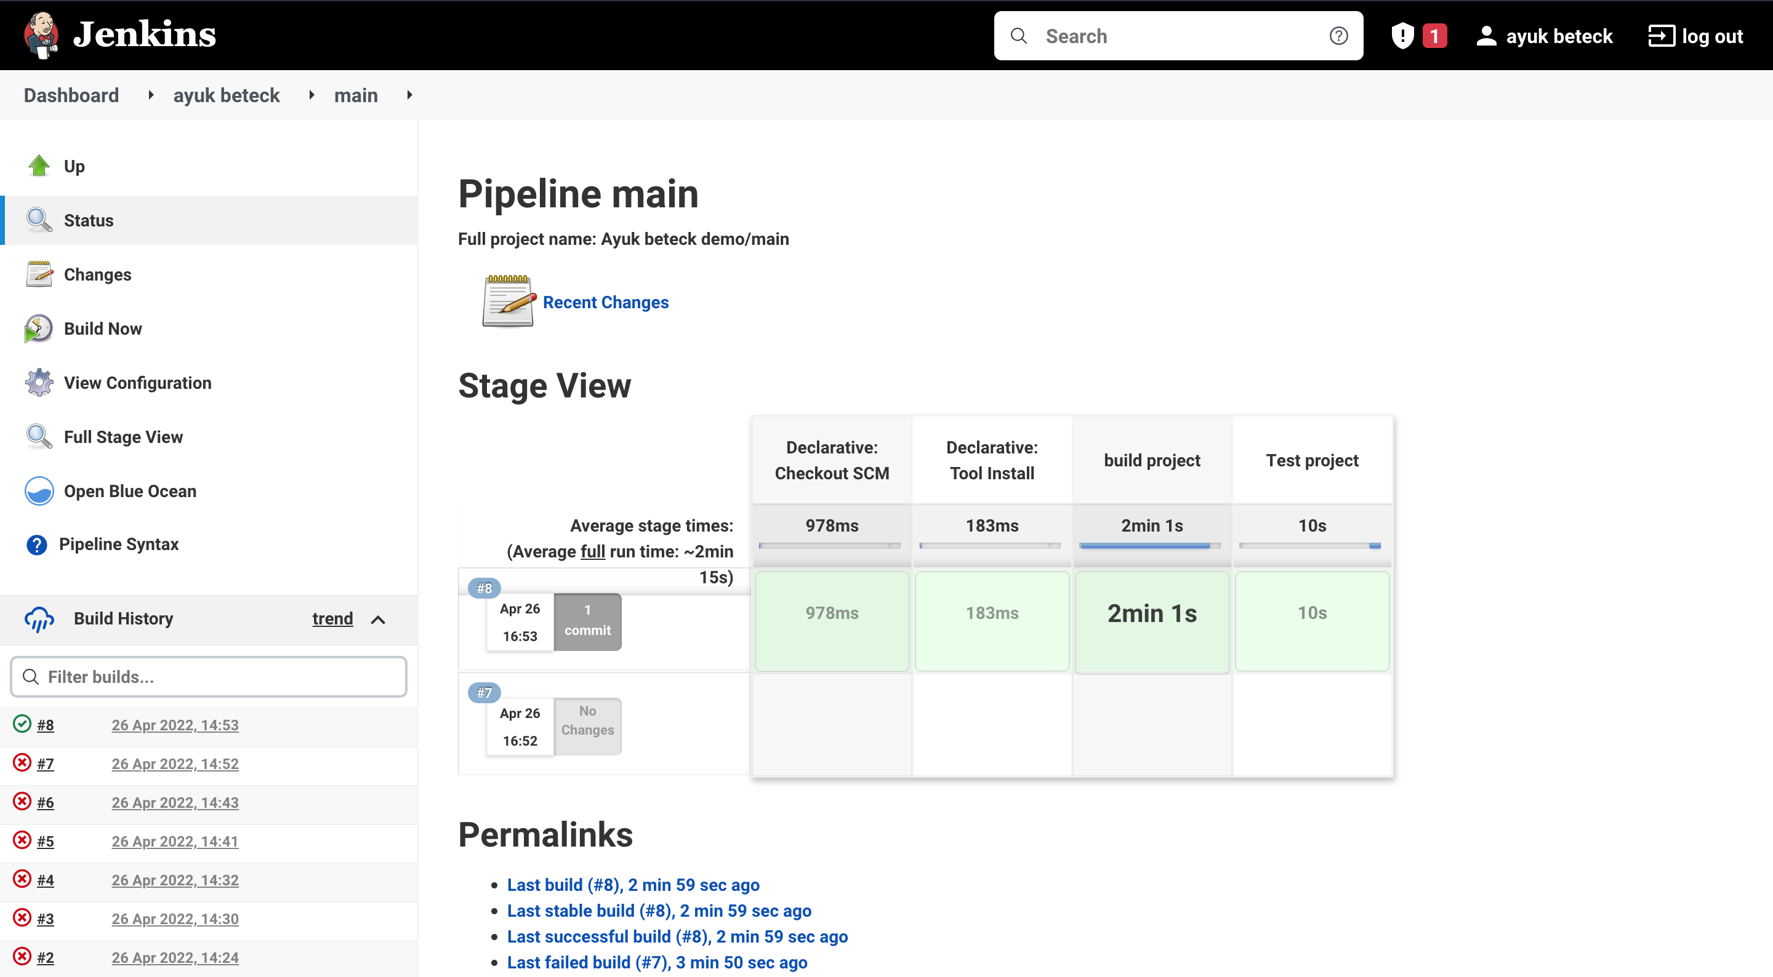This screenshot has height=977, width=1773.
Task: Click the build #8 success status icon
Action: click(x=22, y=724)
